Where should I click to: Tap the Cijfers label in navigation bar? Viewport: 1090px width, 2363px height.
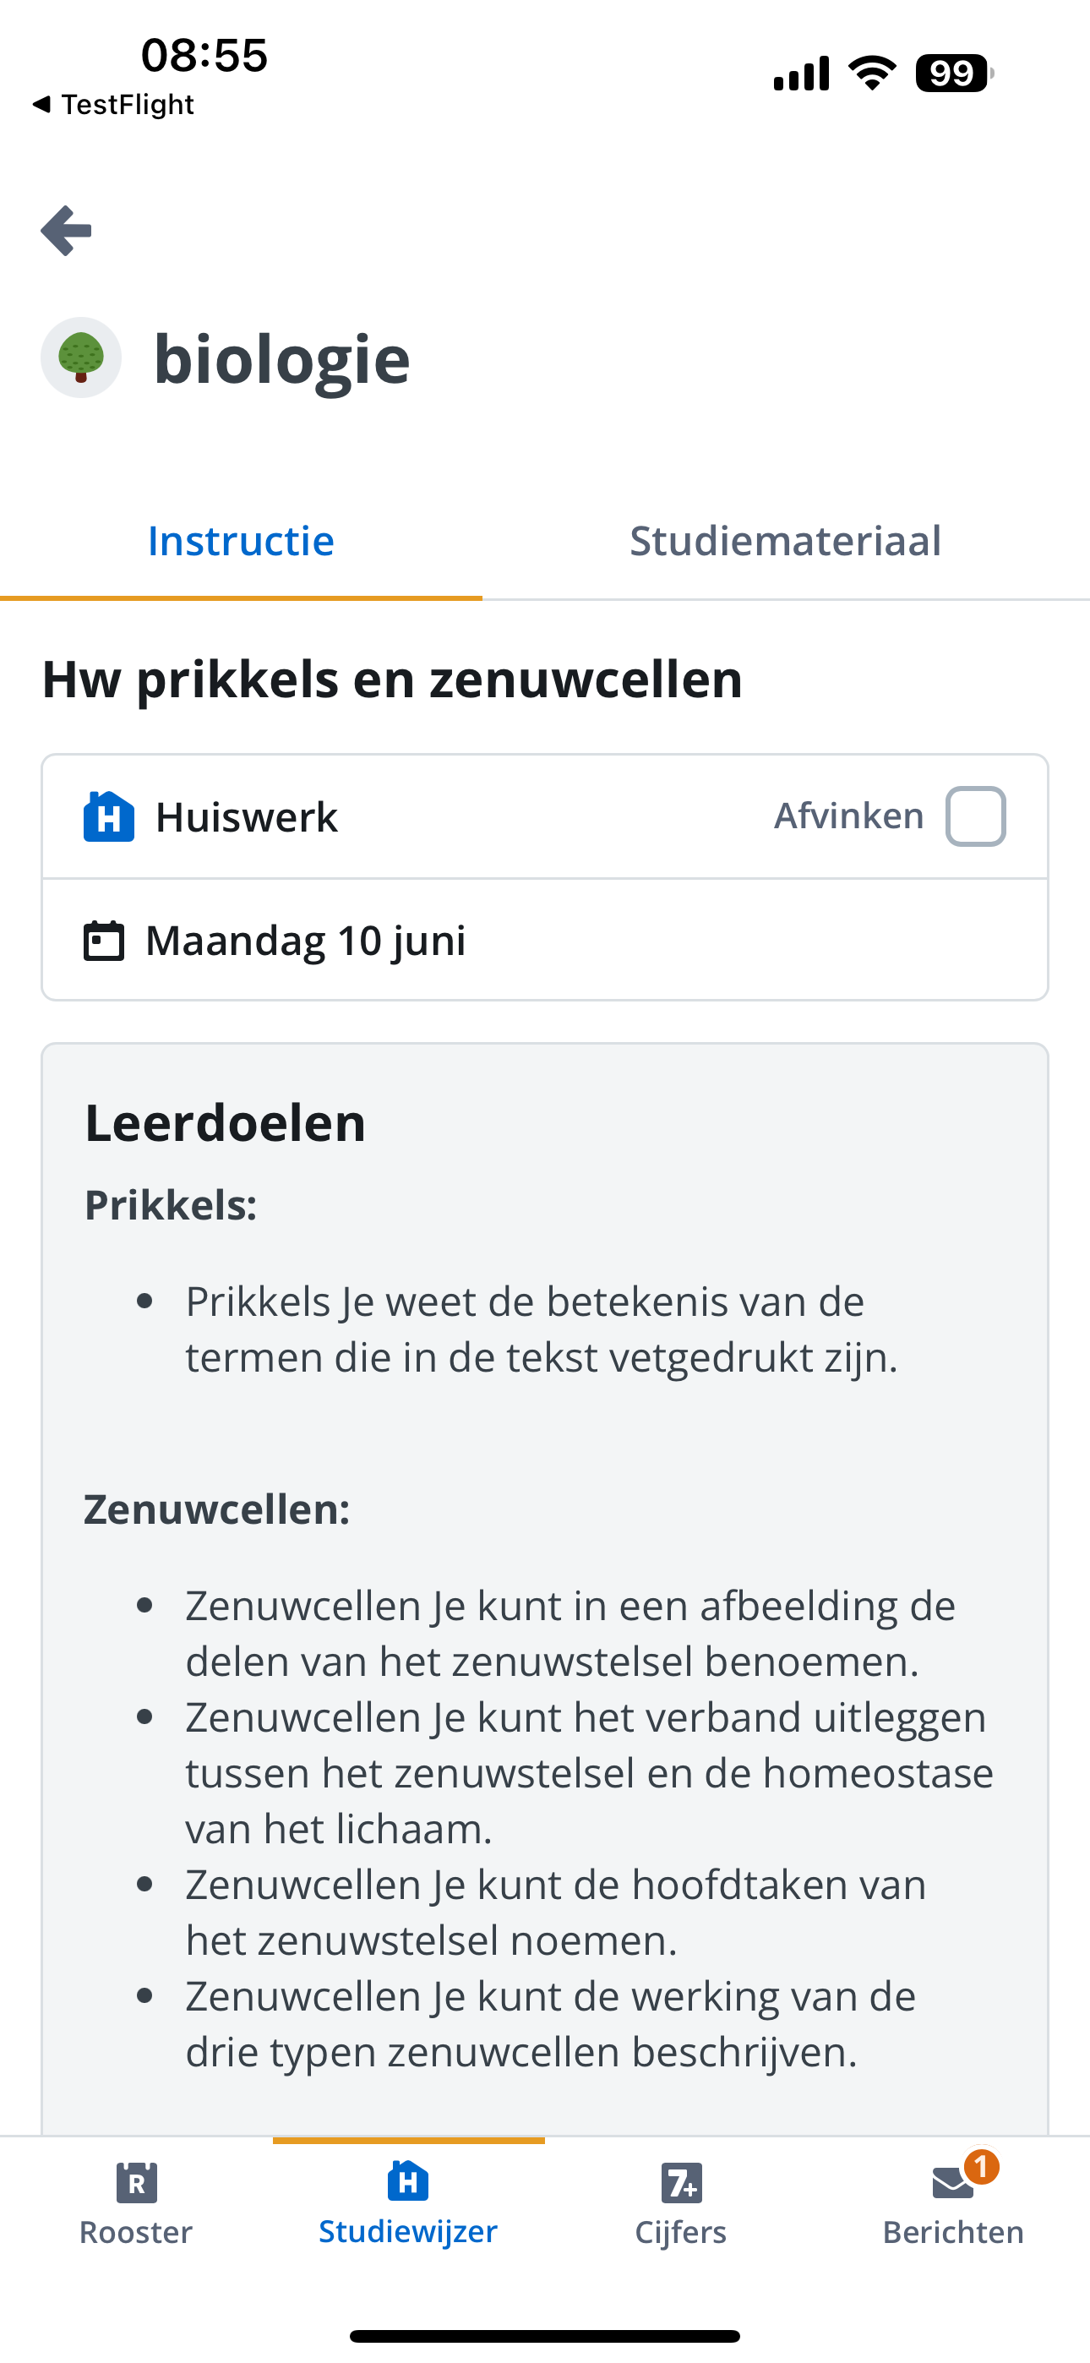pos(681,2232)
